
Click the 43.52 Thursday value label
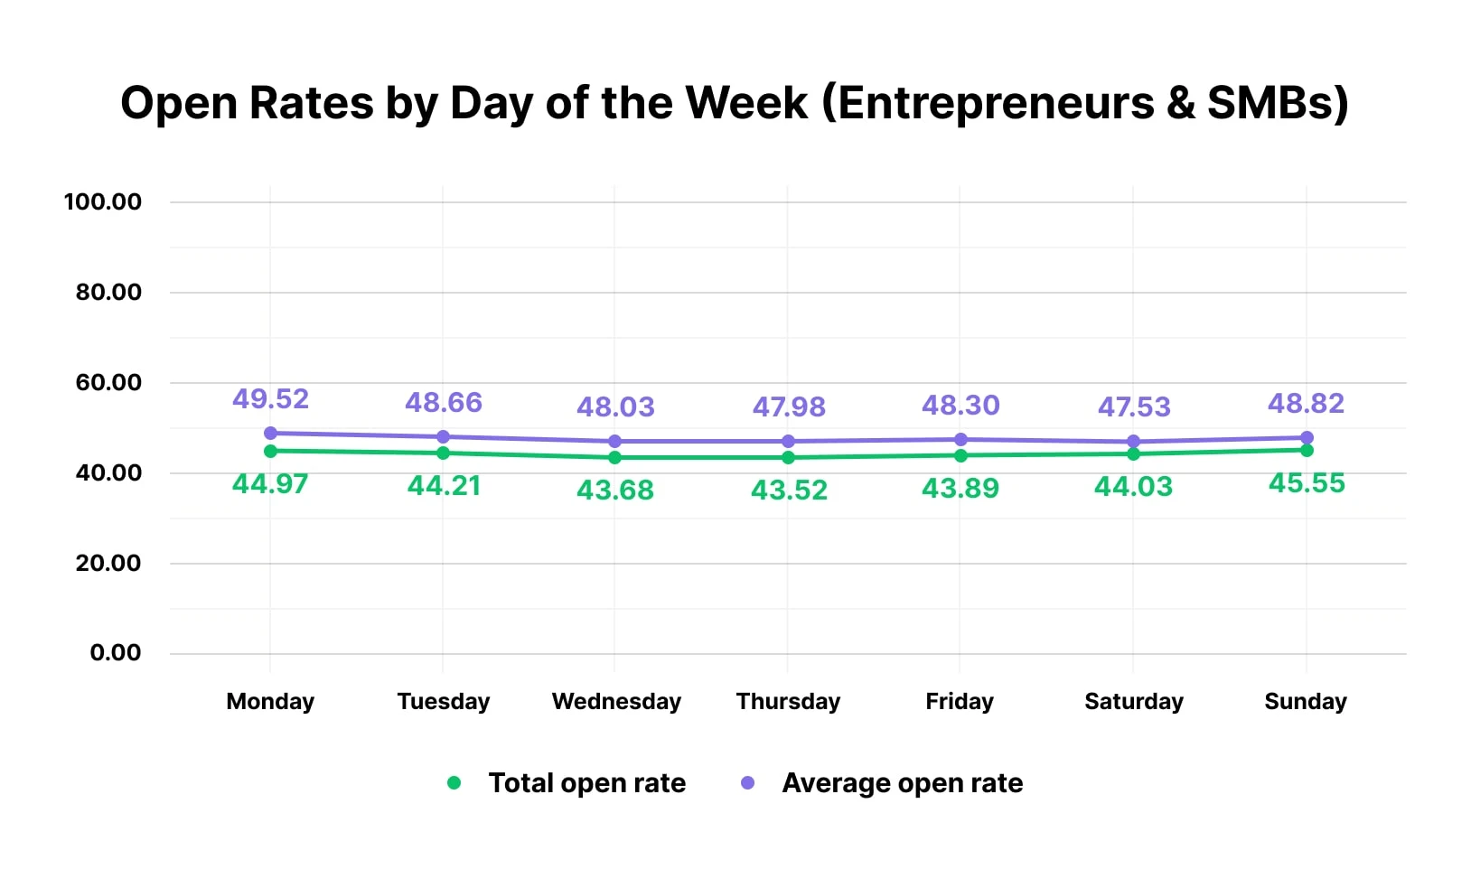789,491
